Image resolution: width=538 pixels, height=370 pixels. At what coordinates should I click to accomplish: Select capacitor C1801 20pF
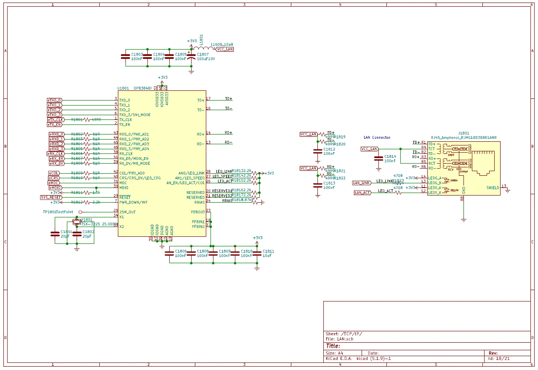[55, 233]
